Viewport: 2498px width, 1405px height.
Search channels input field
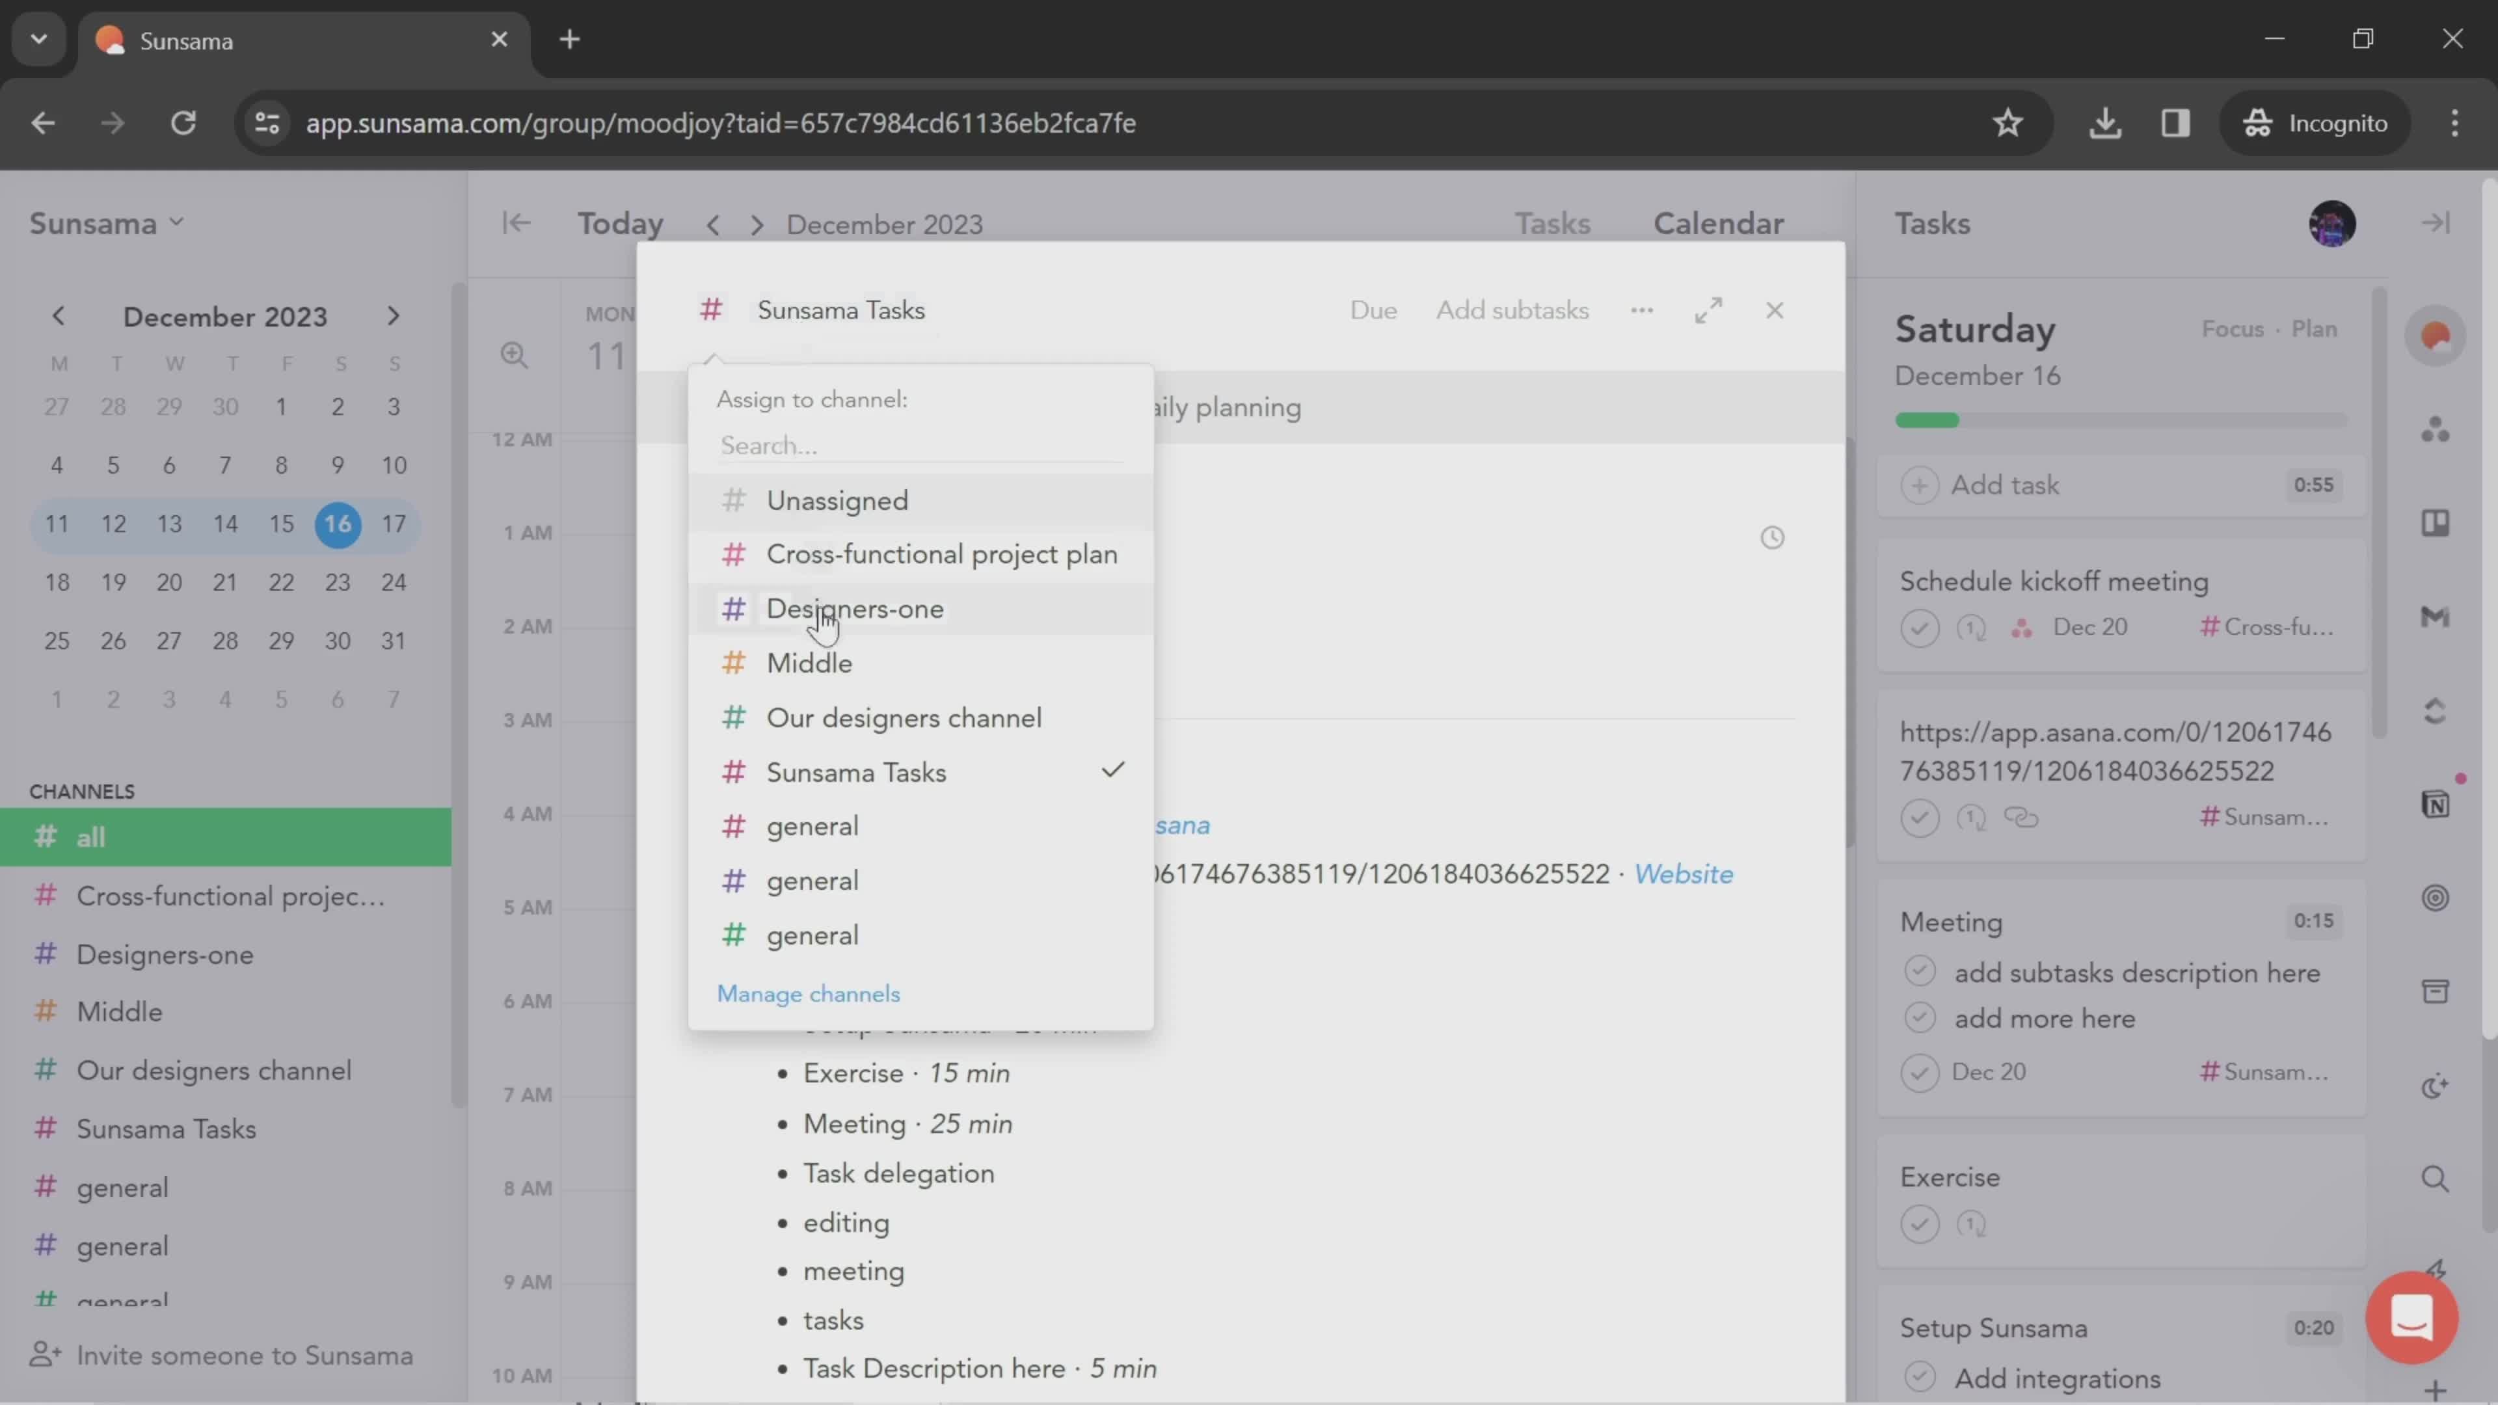click(x=920, y=446)
